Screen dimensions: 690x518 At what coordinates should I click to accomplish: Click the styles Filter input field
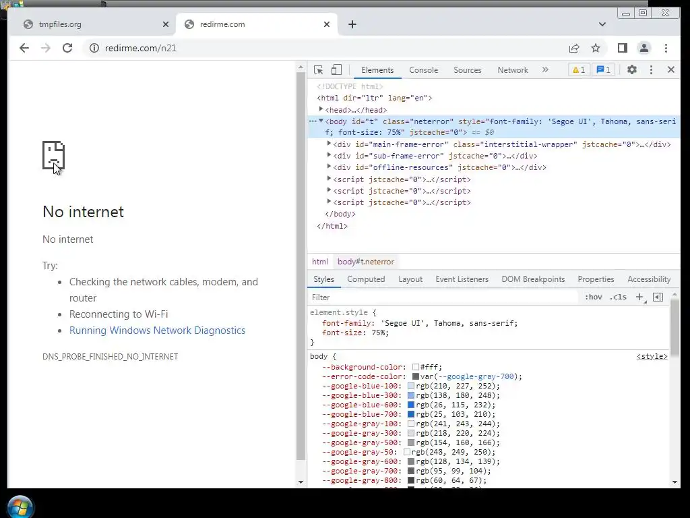(443, 297)
